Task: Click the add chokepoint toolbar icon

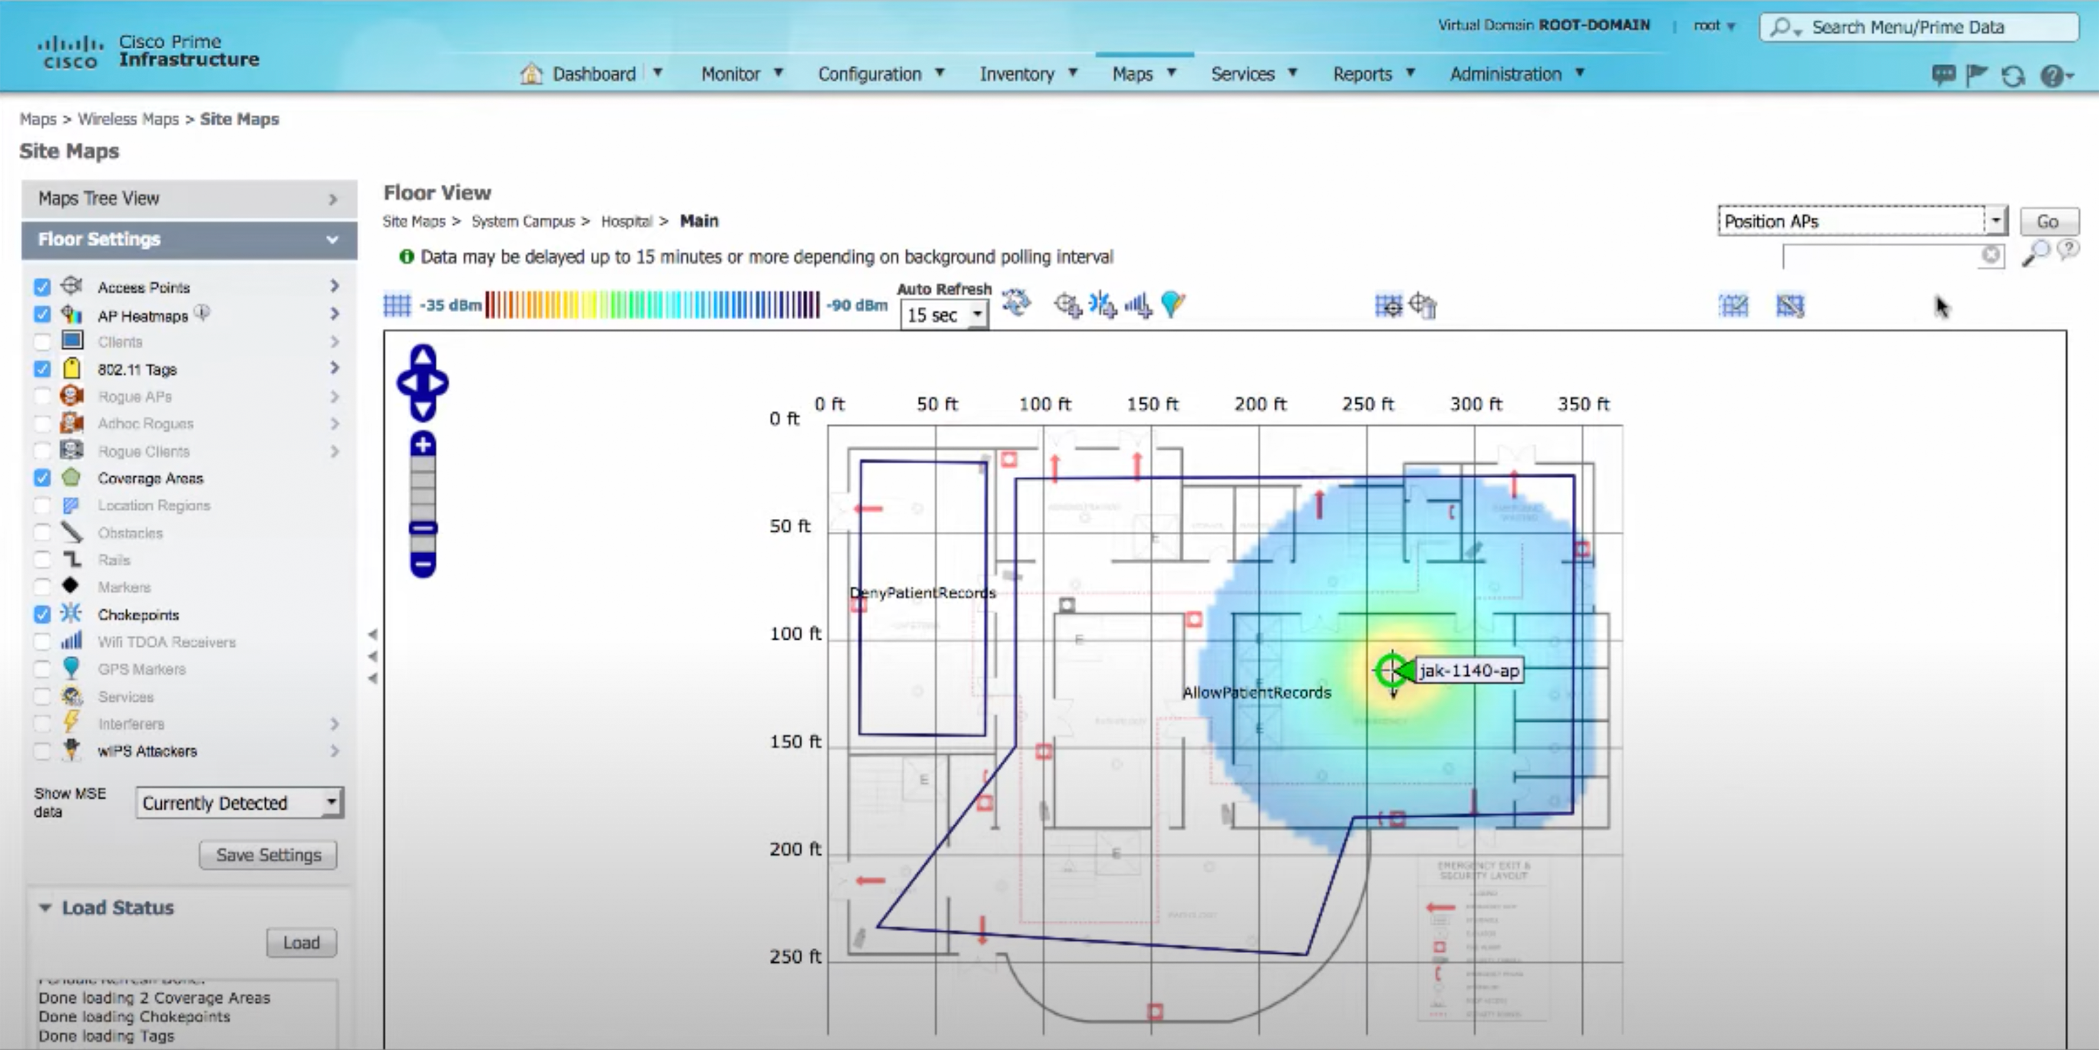Action: click(x=1103, y=305)
